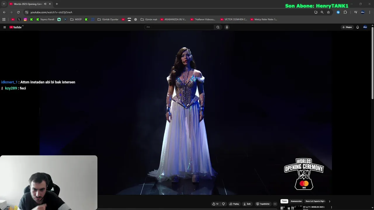Reload the YouTube page
374x210 pixels.
[x=18, y=12]
